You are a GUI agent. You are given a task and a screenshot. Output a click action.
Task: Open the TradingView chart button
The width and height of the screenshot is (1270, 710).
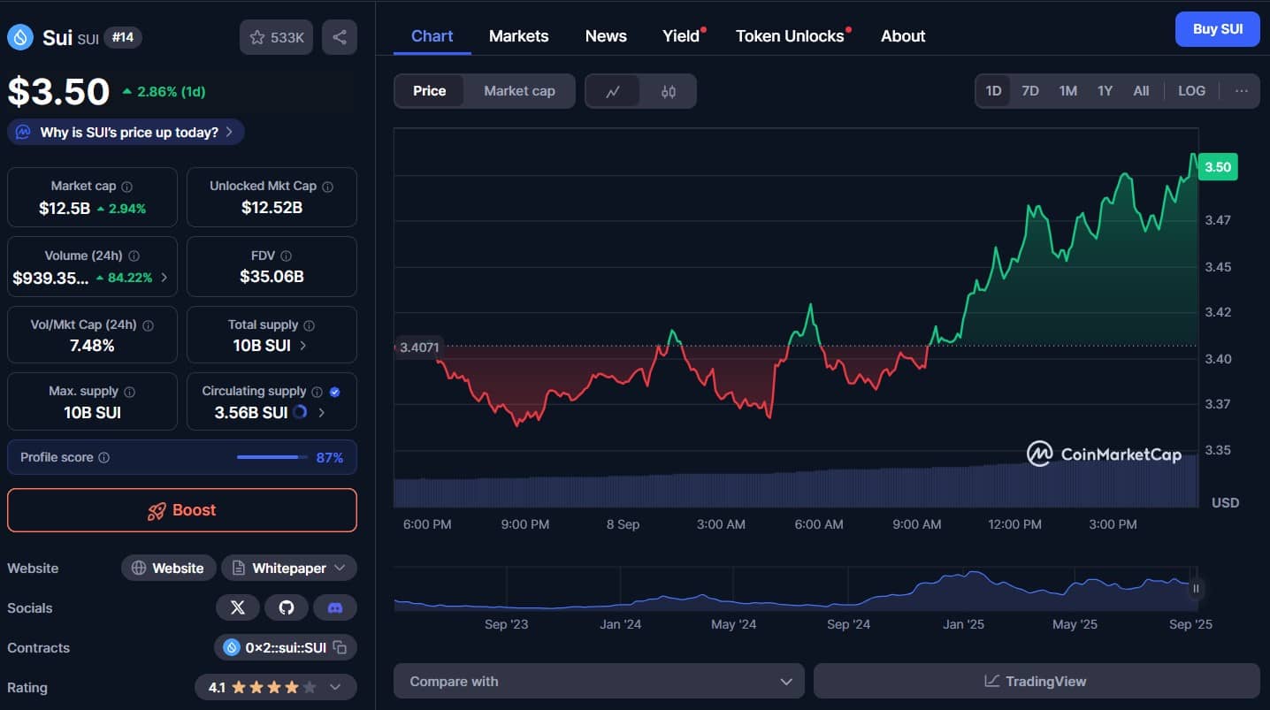[1037, 681]
